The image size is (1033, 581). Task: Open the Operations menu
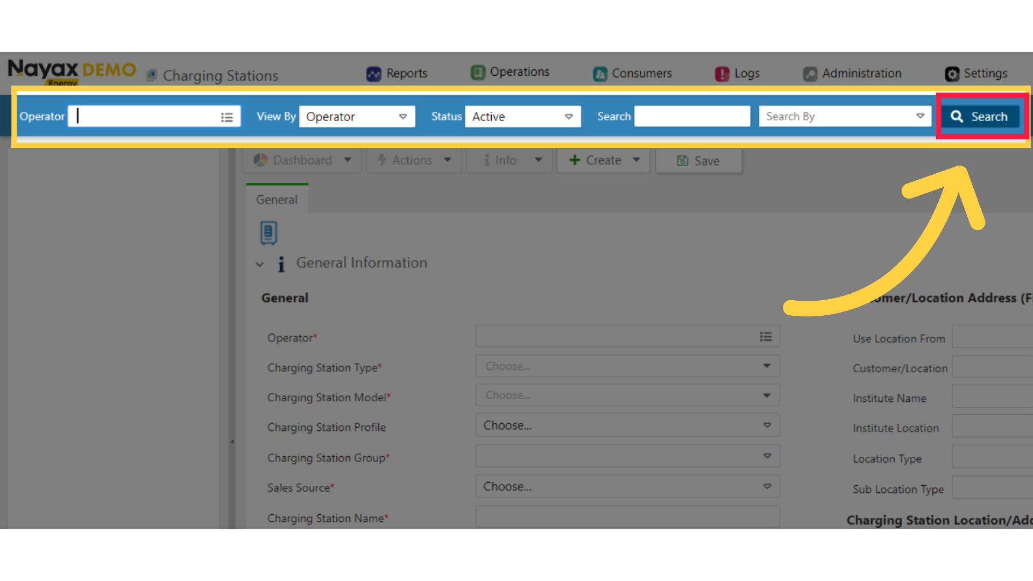(x=510, y=72)
